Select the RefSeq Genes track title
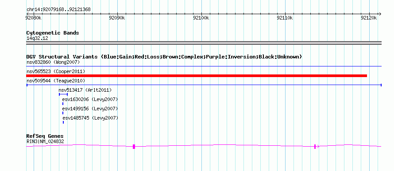The width and height of the screenshot is (394, 171). [45, 136]
